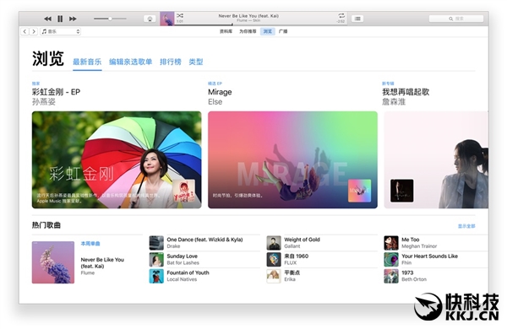Go back with the left chevron
507x329 pixels.
[x=25, y=31]
